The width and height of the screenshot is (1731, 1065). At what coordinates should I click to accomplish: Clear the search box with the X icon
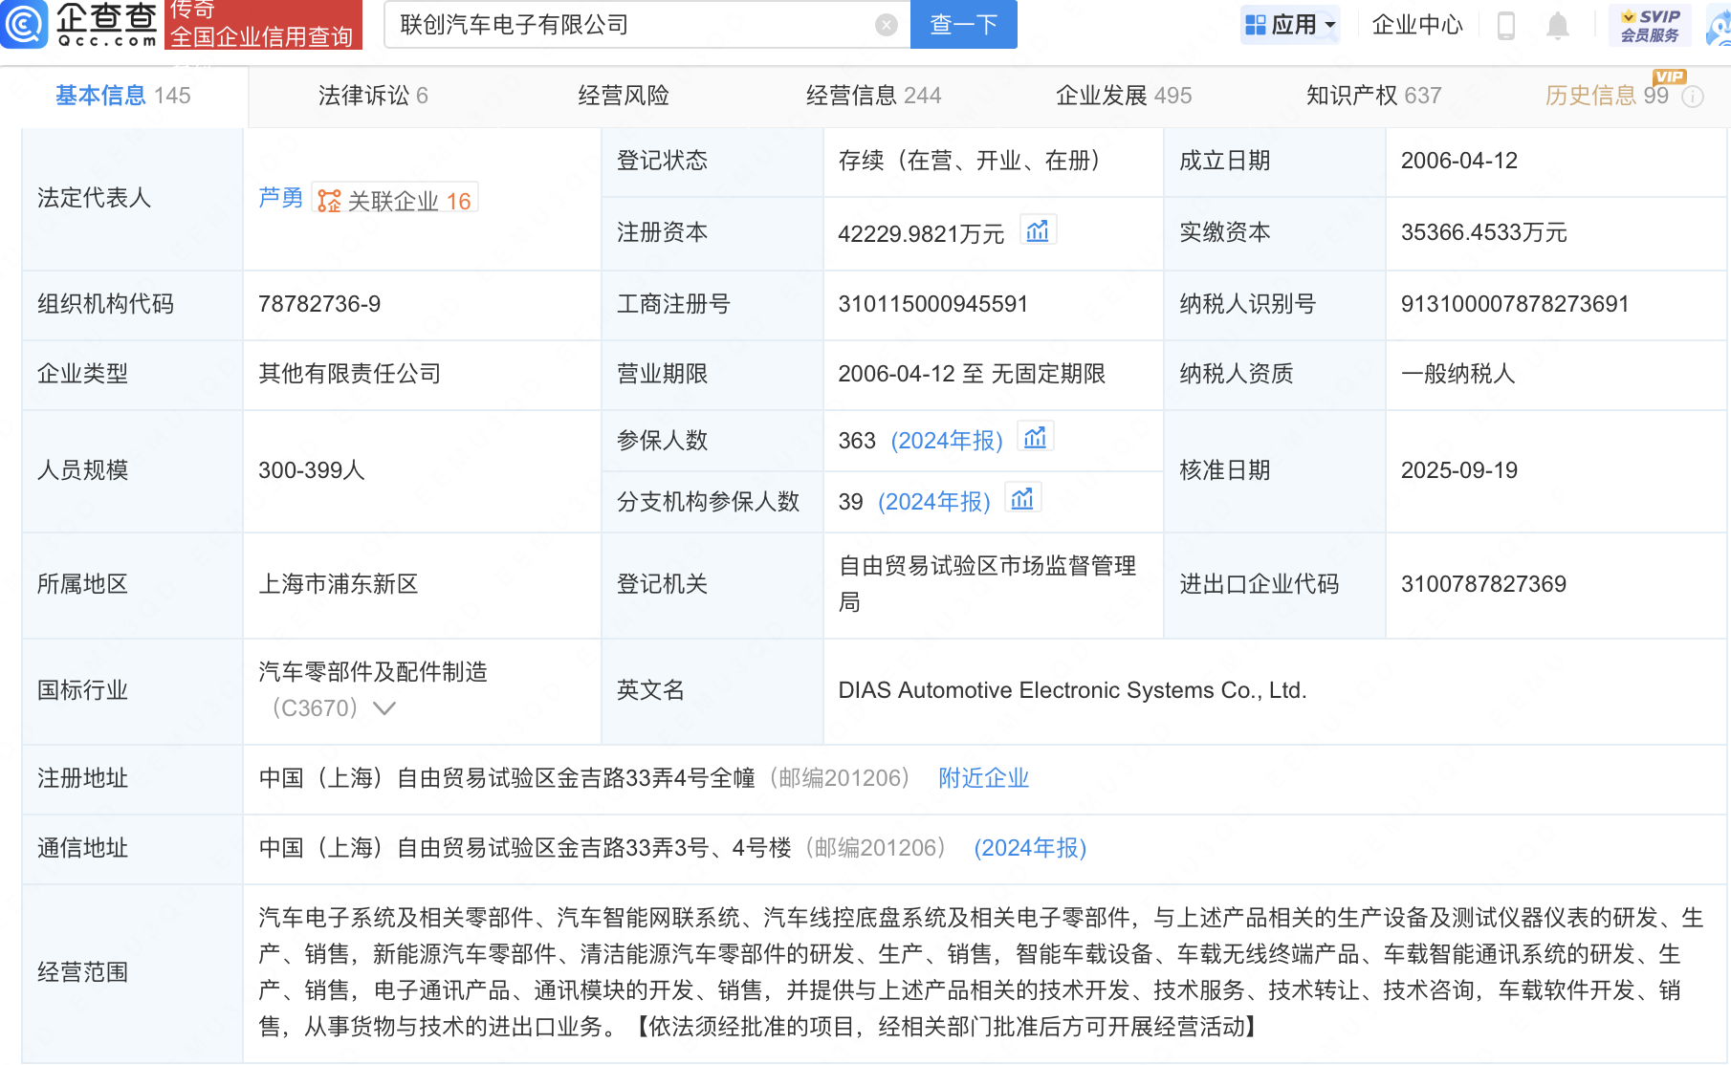[x=887, y=25]
